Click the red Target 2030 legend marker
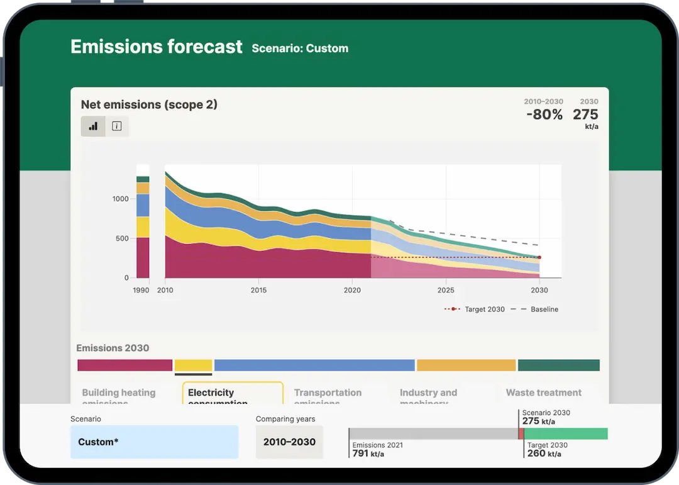The image size is (679, 485). click(x=453, y=309)
